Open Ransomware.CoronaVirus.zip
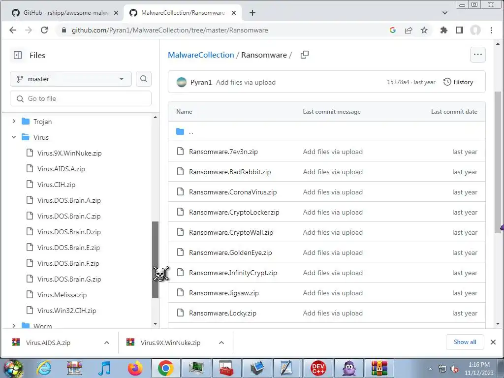 pyautogui.click(x=233, y=192)
